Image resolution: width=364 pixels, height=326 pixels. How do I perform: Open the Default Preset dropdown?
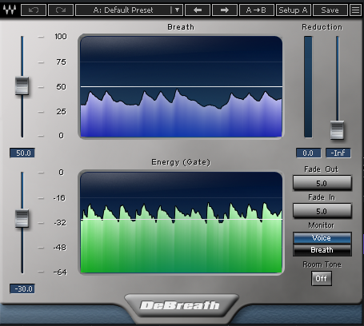tap(129, 10)
